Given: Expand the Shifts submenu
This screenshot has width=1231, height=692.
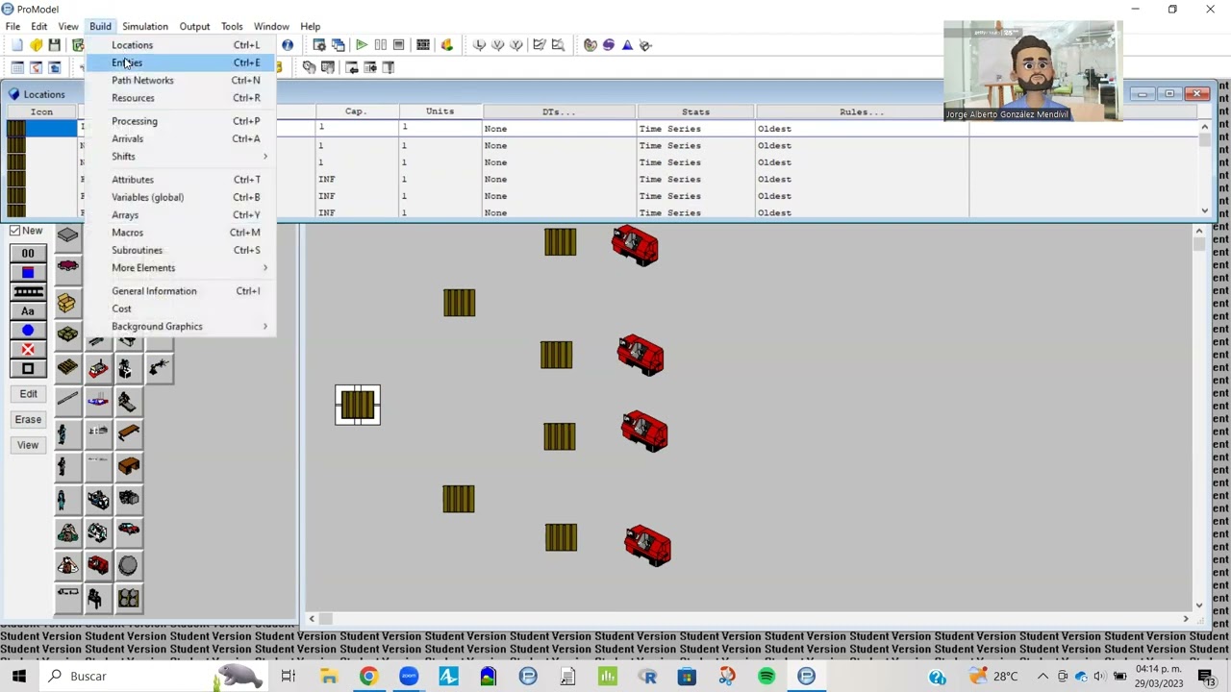Looking at the screenshot, I should [180, 157].
